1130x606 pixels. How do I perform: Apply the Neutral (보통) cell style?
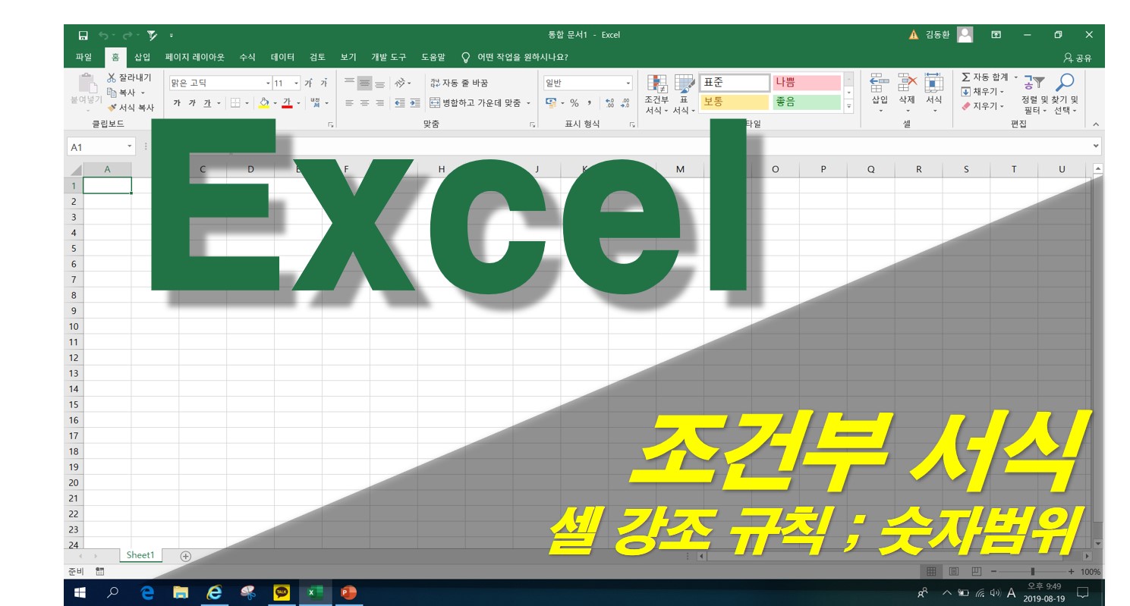[734, 102]
